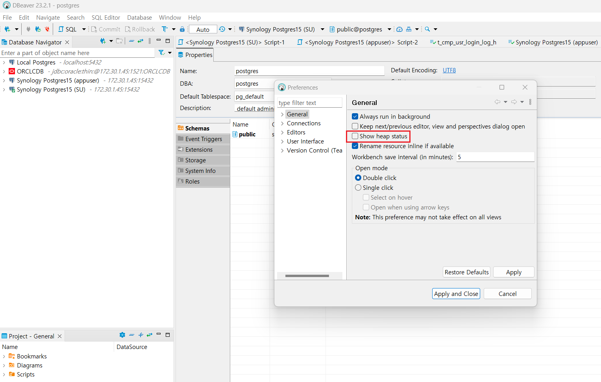601x382 pixels.
Task: Open three-dot menu in Preferences dialog header
Action: tap(530, 102)
